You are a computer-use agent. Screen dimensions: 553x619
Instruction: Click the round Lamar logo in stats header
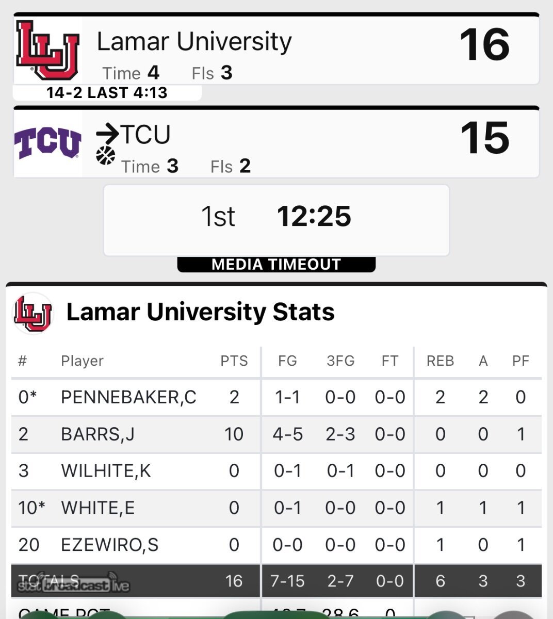click(x=33, y=313)
